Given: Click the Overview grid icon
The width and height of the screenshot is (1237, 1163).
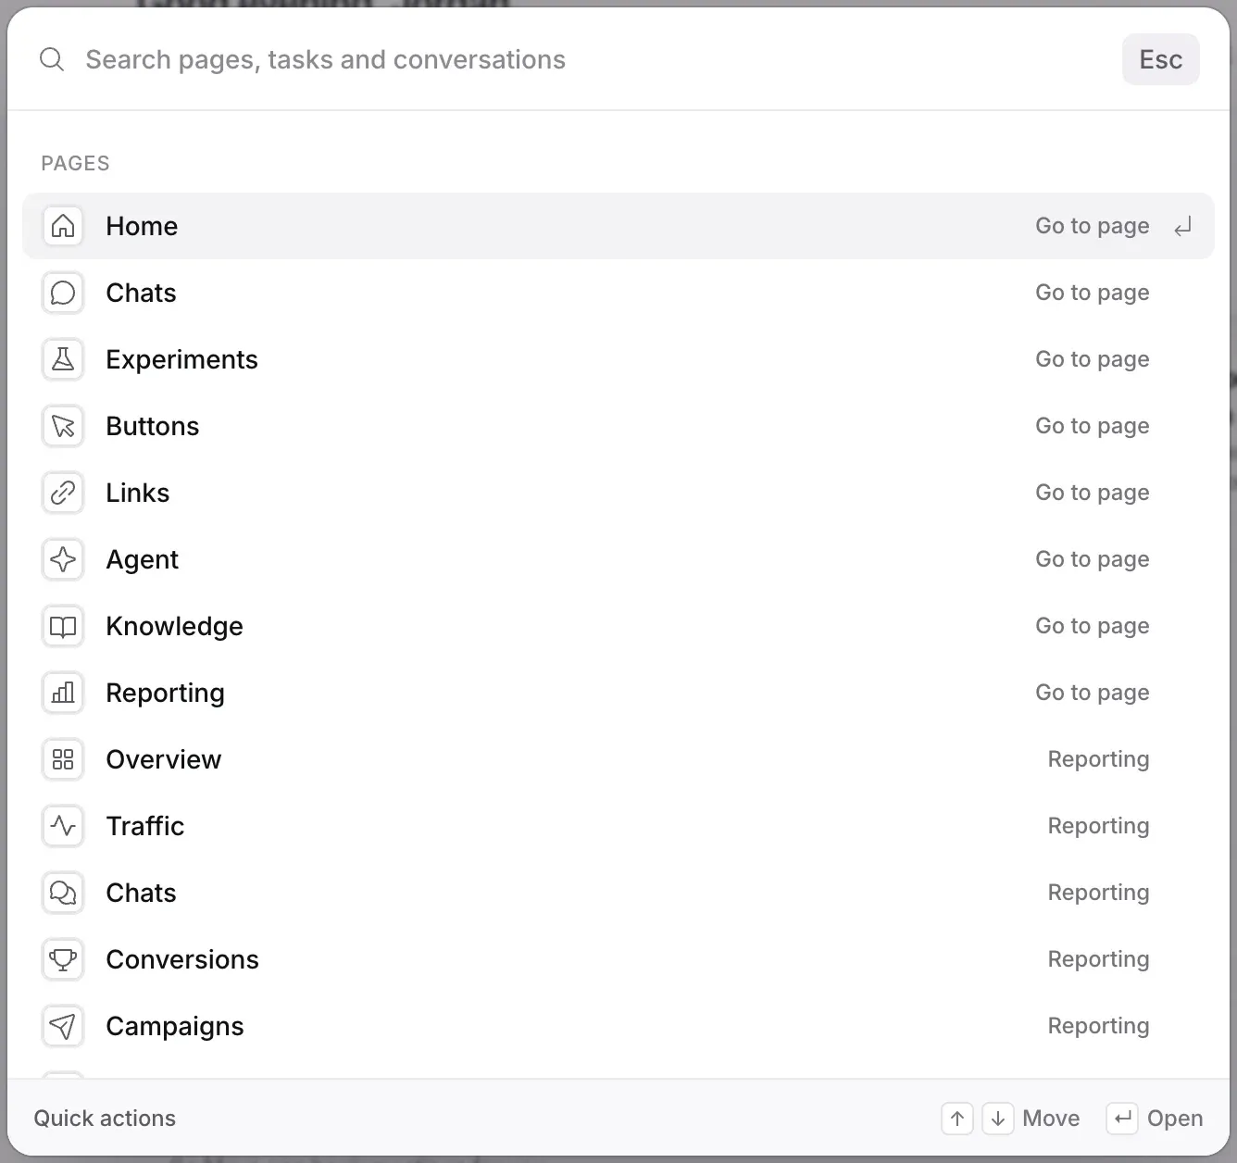Looking at the screenshot, I should tap(63, 759).
